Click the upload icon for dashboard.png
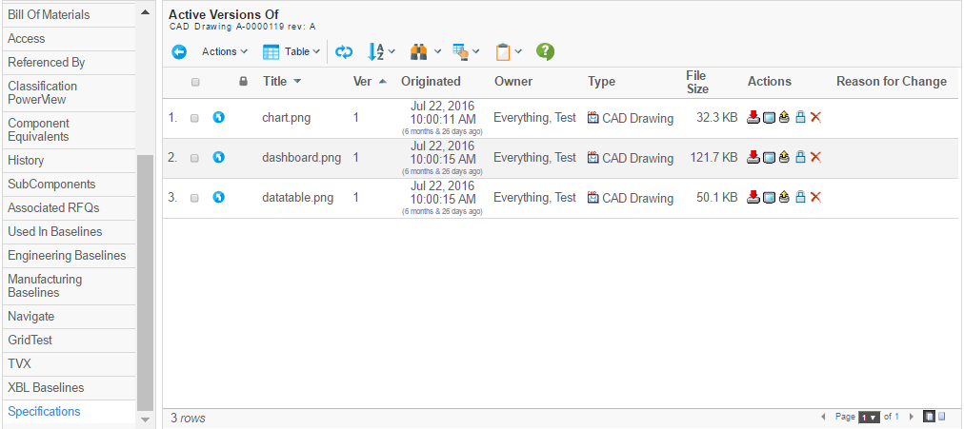Viewport: 964px width, 429px height. [x=784, y=158]
